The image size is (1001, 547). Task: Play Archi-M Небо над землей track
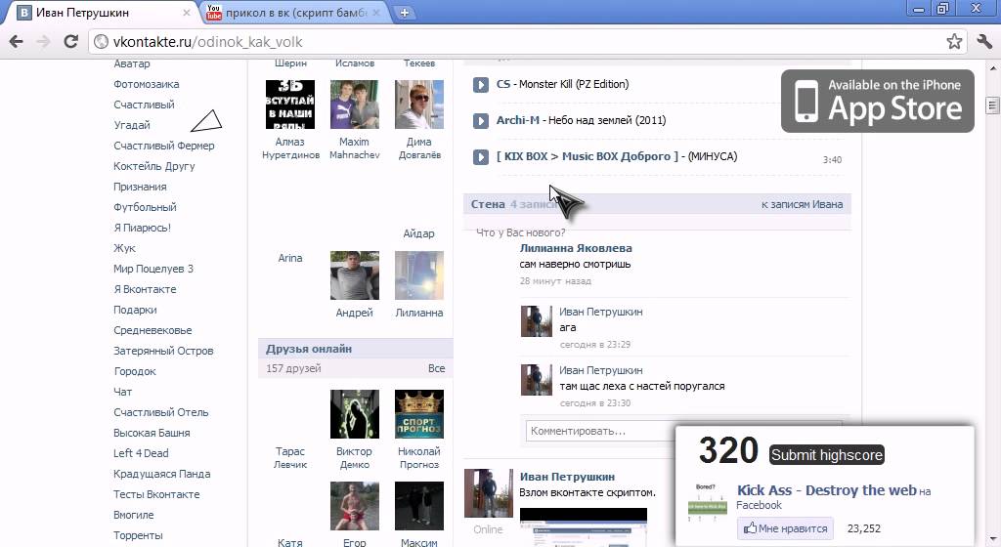click(481, 120)
